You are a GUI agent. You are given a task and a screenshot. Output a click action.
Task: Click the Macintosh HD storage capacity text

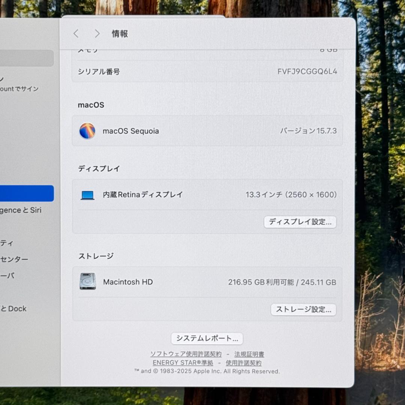(x=282, y=282)
